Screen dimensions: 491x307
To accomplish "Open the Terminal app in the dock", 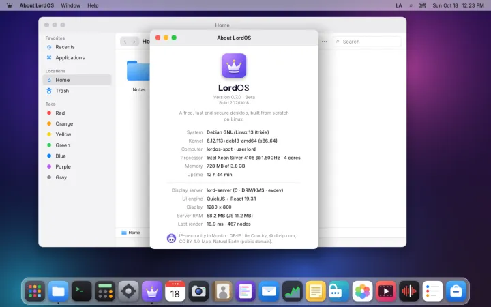I will 81,291.
